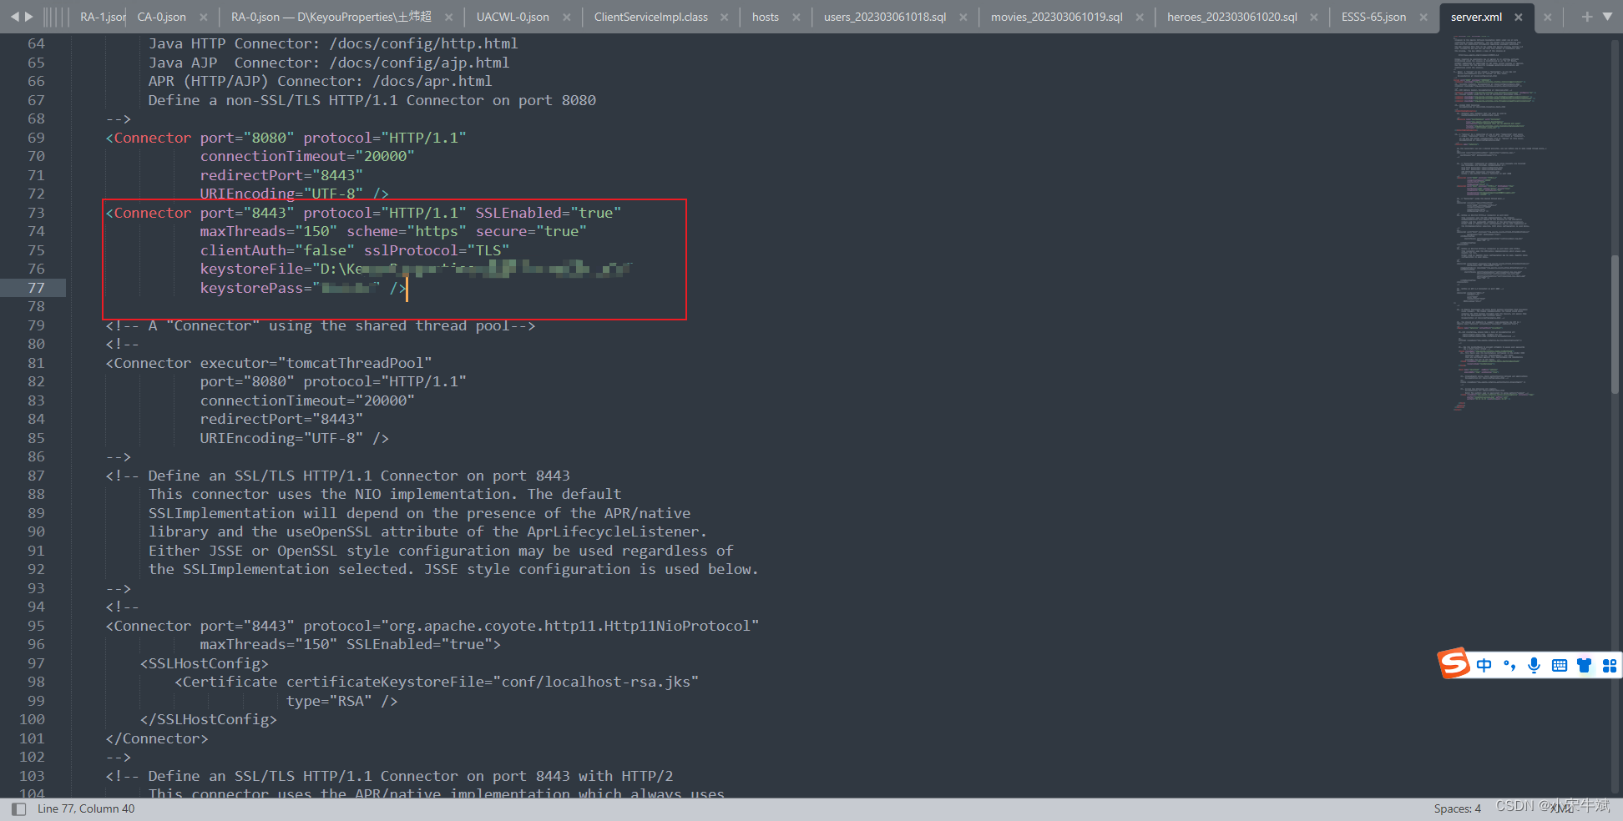Close the movies_202303061019.sql tab
The width and height of the screenshot is (1623, 821).
(1140, 17)
